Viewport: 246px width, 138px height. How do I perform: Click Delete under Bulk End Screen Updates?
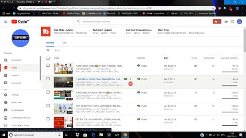(x=146, y=33)
